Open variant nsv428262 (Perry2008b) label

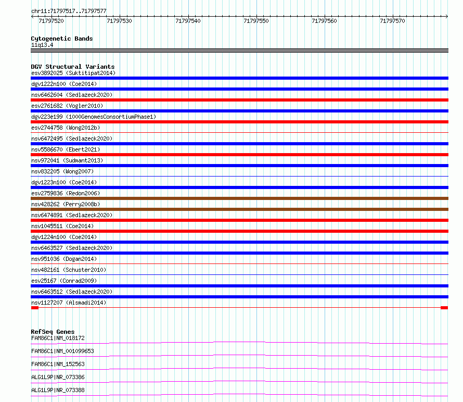(x=66, y=204)
